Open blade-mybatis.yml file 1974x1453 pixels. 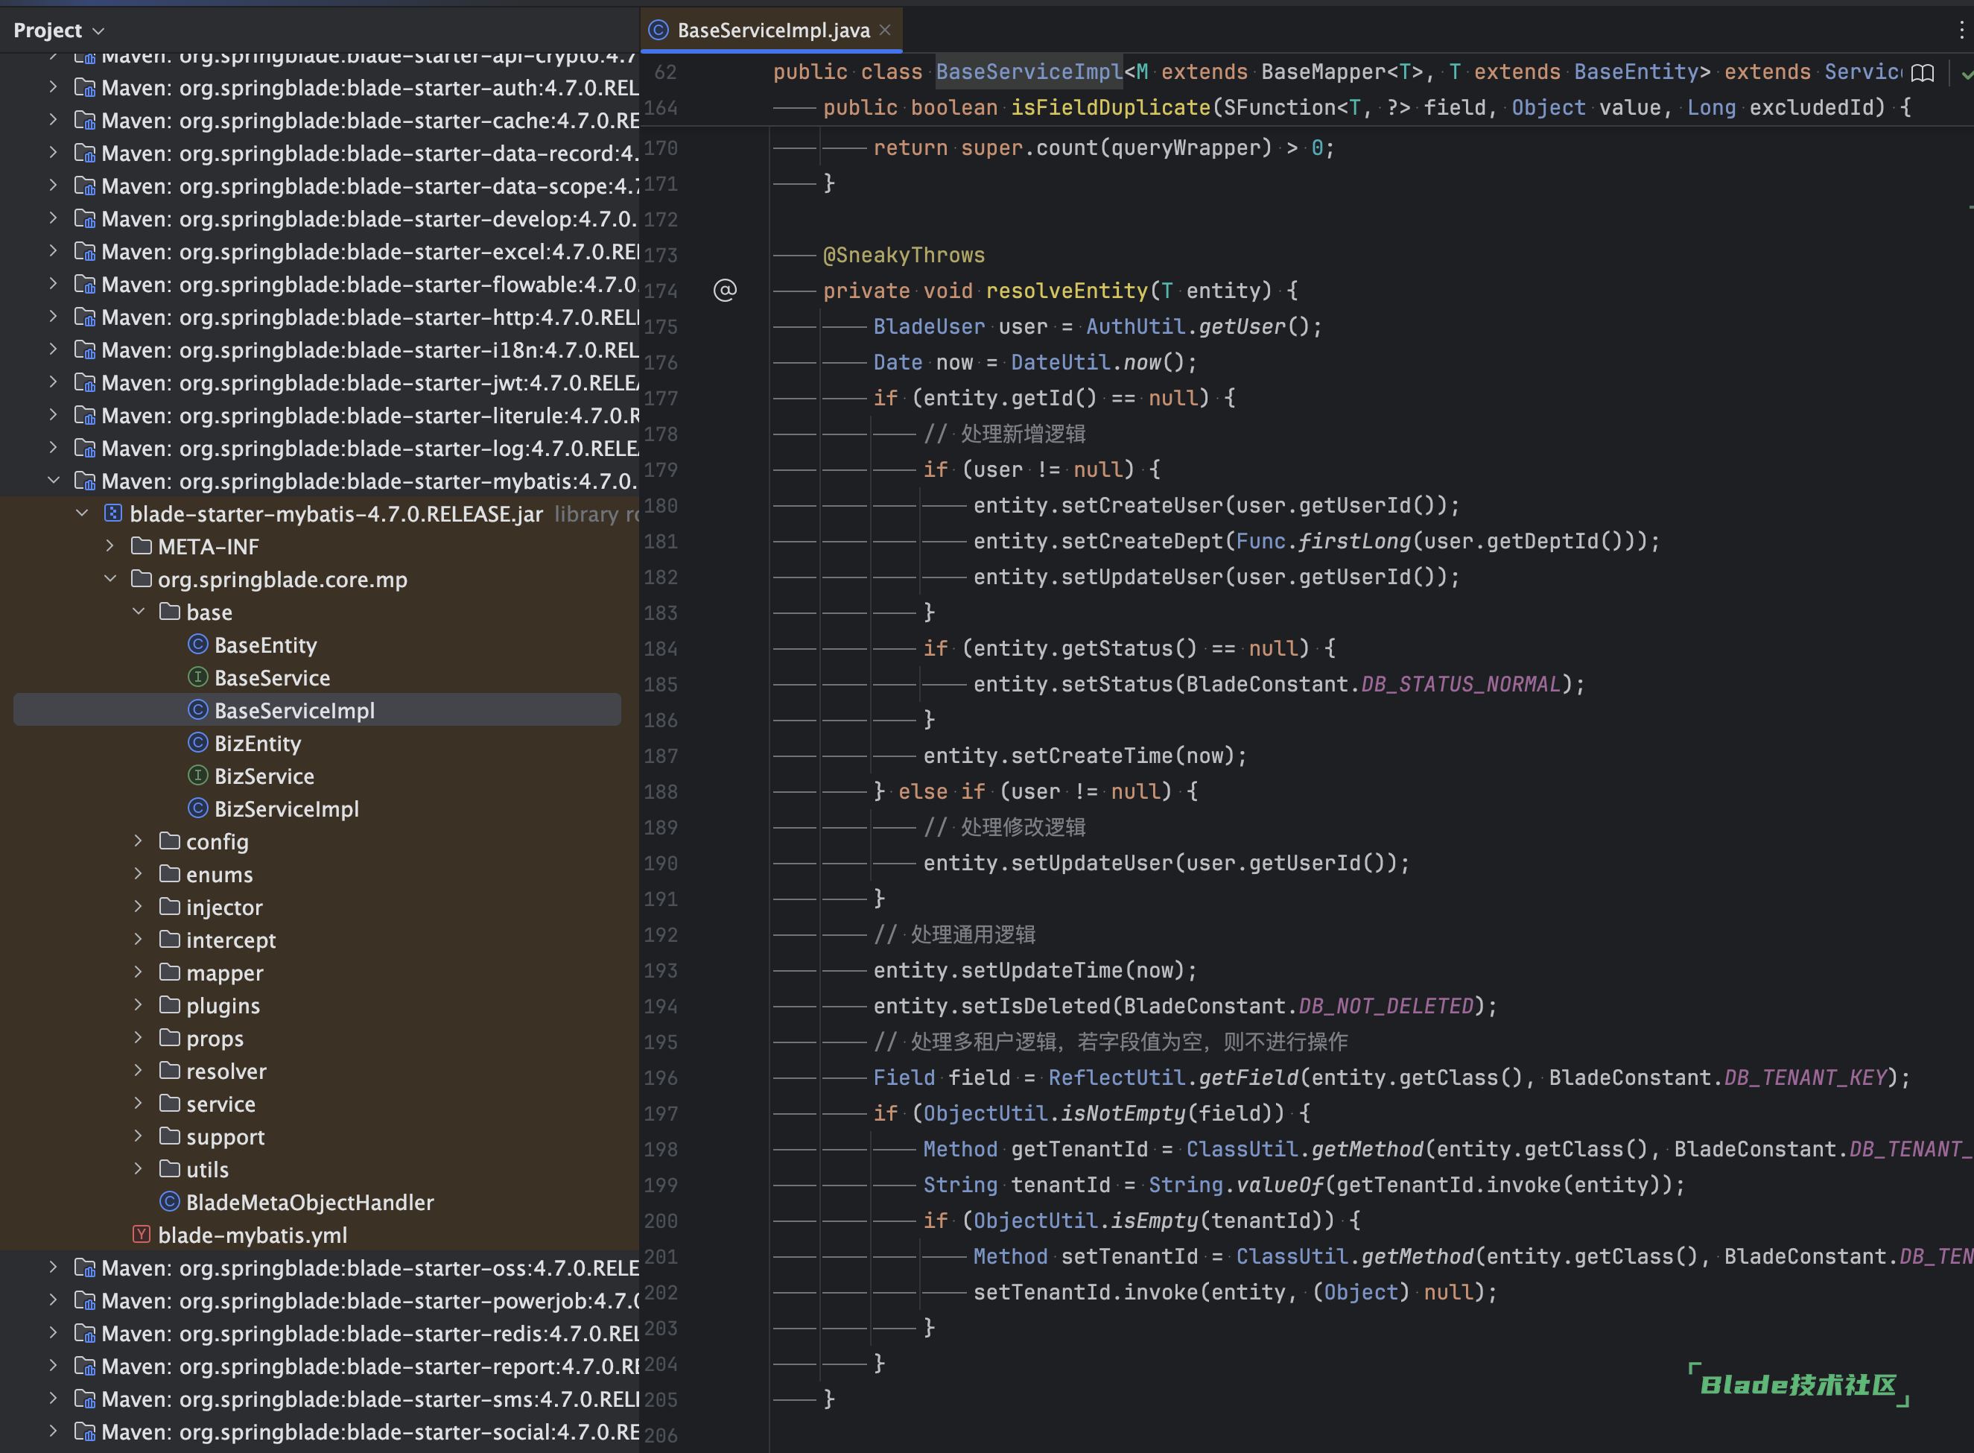(x=252, y=1235)
